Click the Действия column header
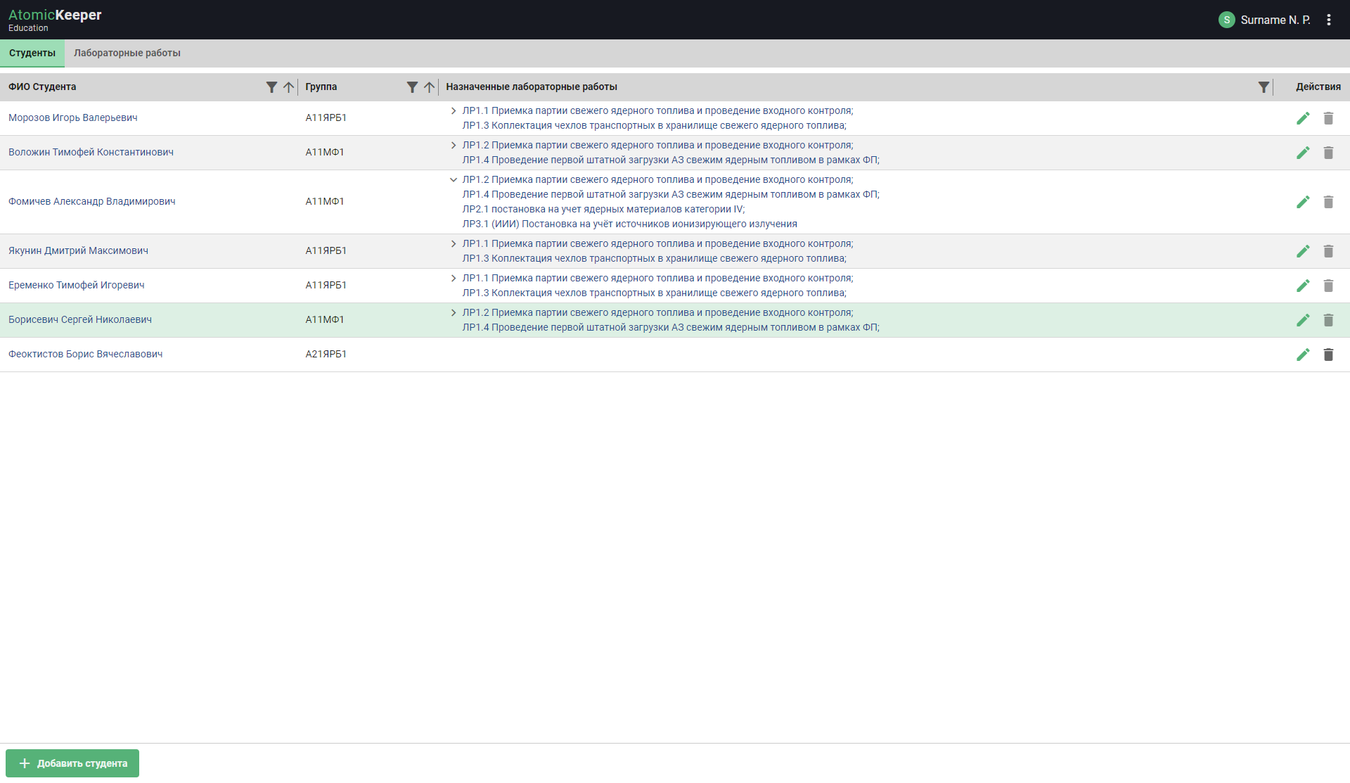1350x783 pixels. click(x=1318, y=87)
